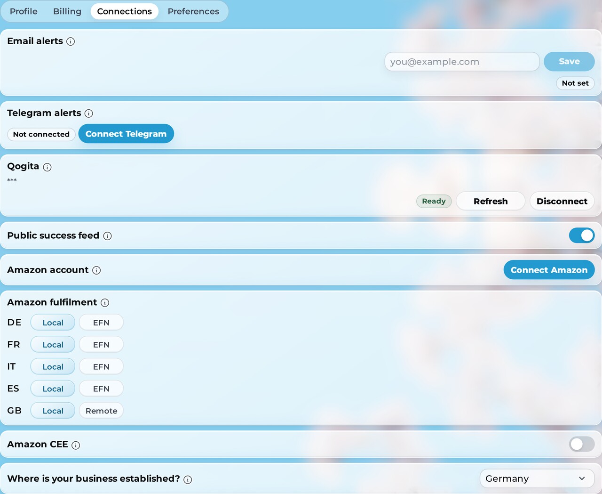Disable the Public success feed toggle
Viewport: 602px width, 494px height.
(x=582, y=235)
